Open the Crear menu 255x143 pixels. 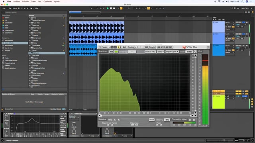pyautogui.click(x=33, y=2)
